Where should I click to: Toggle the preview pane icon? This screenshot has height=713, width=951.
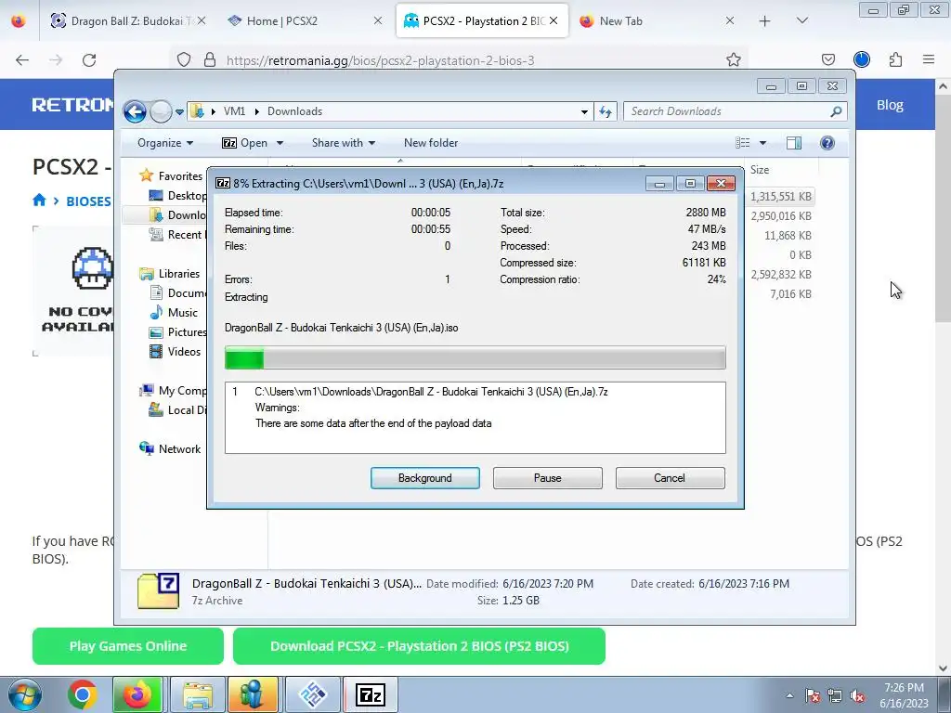[793, 143]
